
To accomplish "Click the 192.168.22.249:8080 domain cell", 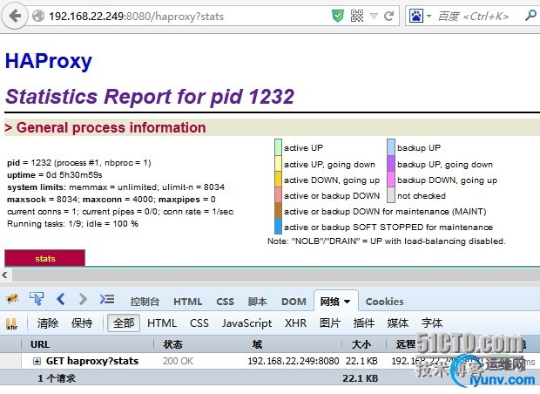I will (294, 361).
